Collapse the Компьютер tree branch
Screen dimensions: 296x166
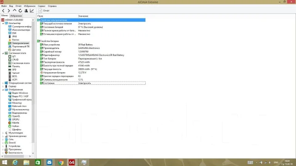pyautogui.click(x=3, y=24)
